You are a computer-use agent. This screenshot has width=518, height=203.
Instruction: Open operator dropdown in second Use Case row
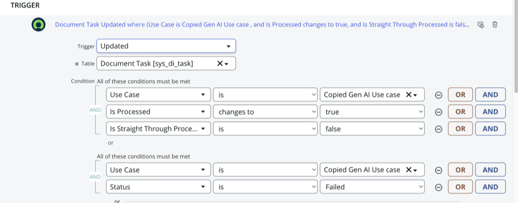click(266, 170)
